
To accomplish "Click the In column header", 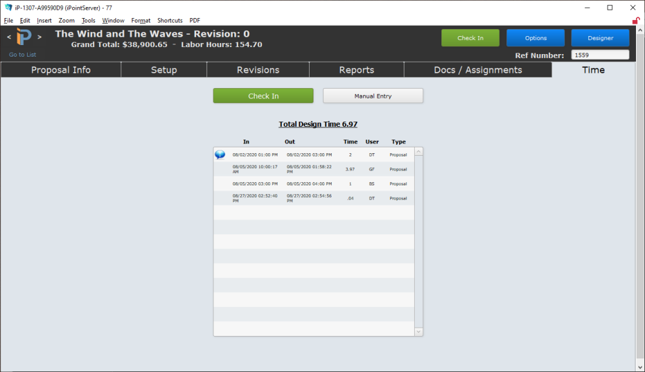I will pos(246,142).
